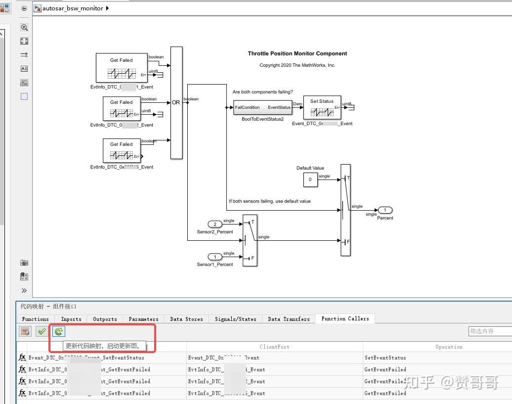Open the Signals/States tab
Screen dimensions: 512x404
pos(235,319)
